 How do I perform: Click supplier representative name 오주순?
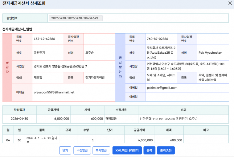point(89,52)
